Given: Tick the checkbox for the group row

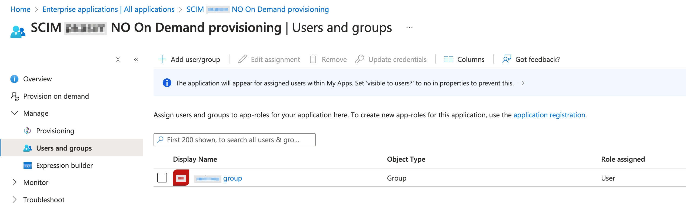Looking at the screenshot, I should (162, 178).
